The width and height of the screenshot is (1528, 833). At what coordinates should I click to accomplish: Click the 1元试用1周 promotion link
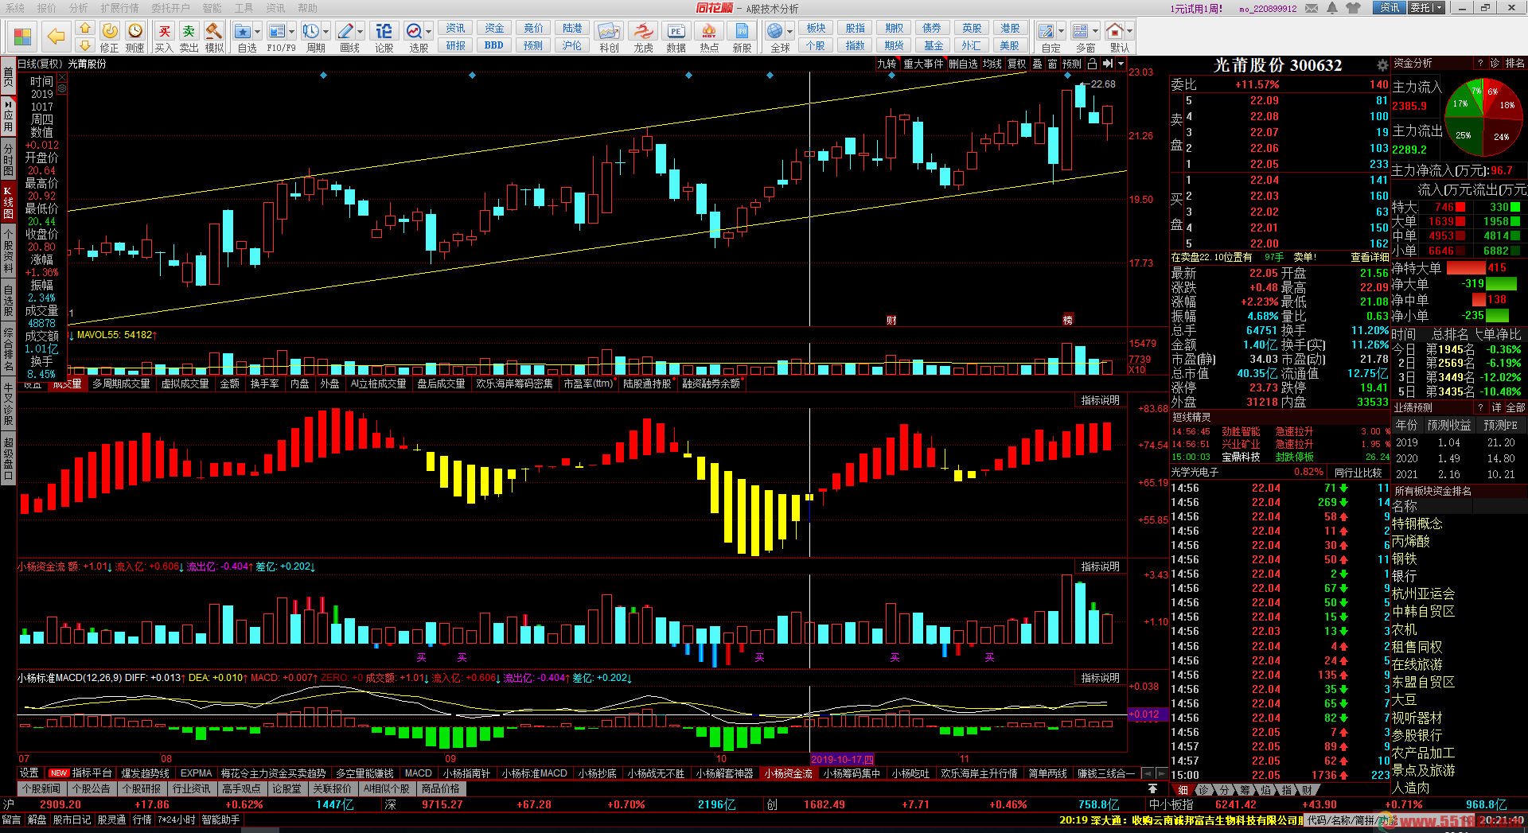1196,9
